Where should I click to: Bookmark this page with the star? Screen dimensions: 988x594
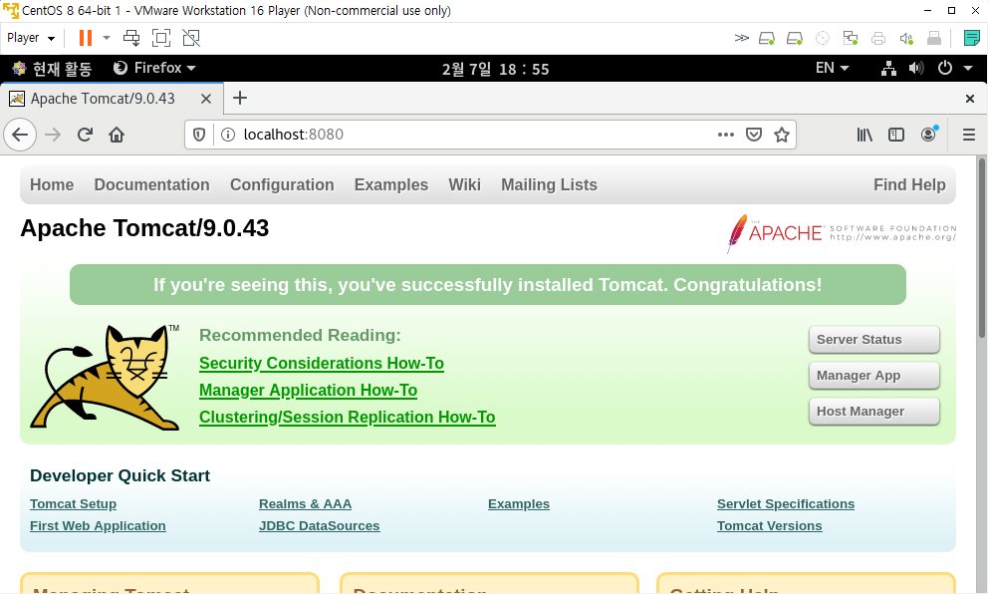point(782,135)
